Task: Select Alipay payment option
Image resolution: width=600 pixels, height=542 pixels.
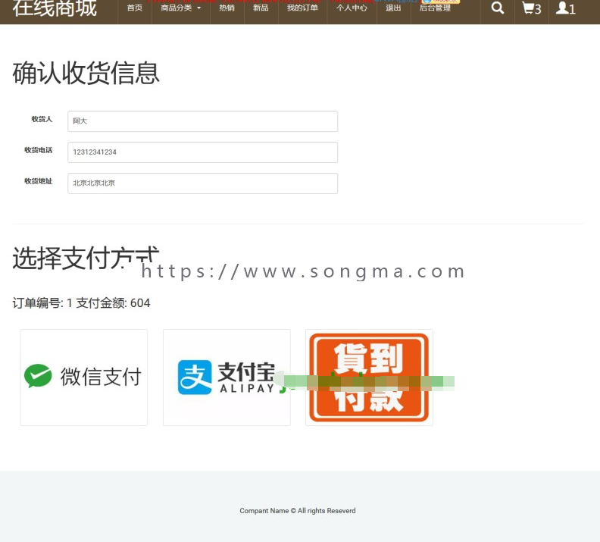Action: pyautogui.click(x=227, y=377)
